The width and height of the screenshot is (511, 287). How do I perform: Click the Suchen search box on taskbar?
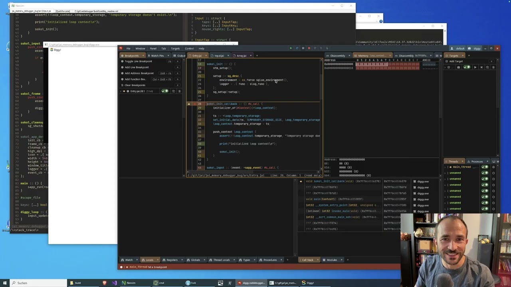coord(38,283)
